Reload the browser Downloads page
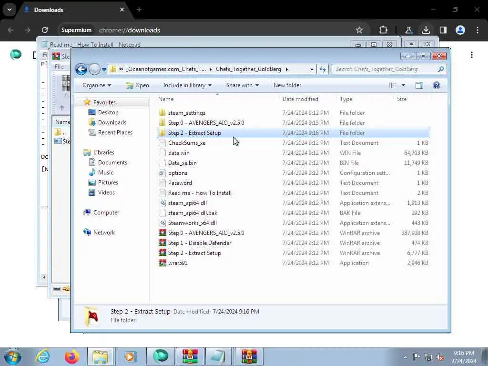The image size is (488, 366). (x=45, y=30)
